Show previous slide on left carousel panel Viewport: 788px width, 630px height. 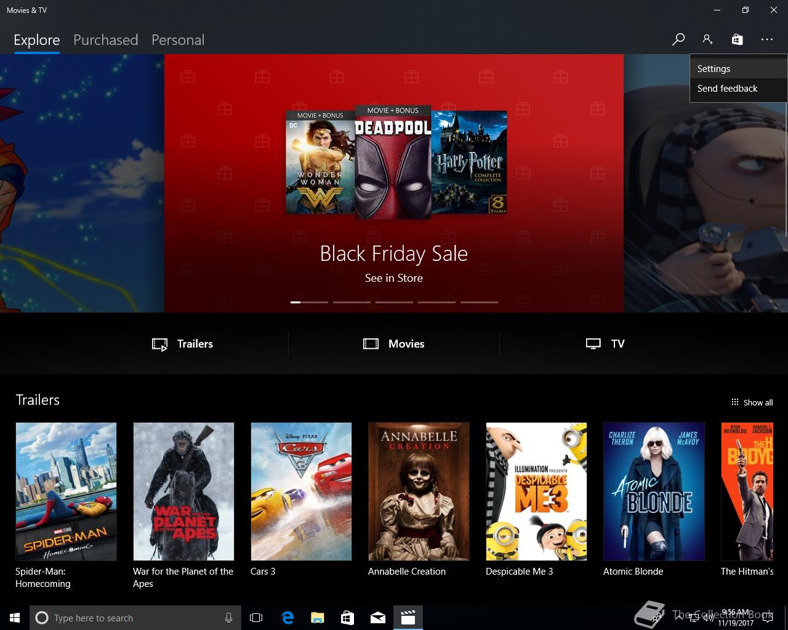(82, 183)
